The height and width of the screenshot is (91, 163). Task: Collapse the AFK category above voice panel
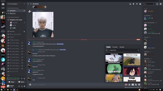click(8, 75)
